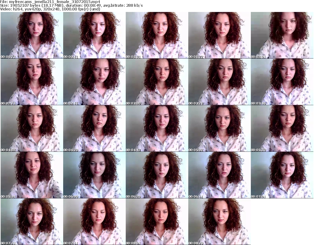Open the thumbnail stamped 00:02:21
The height and width of the screenshot is (245, 314).
coord(32,82)
